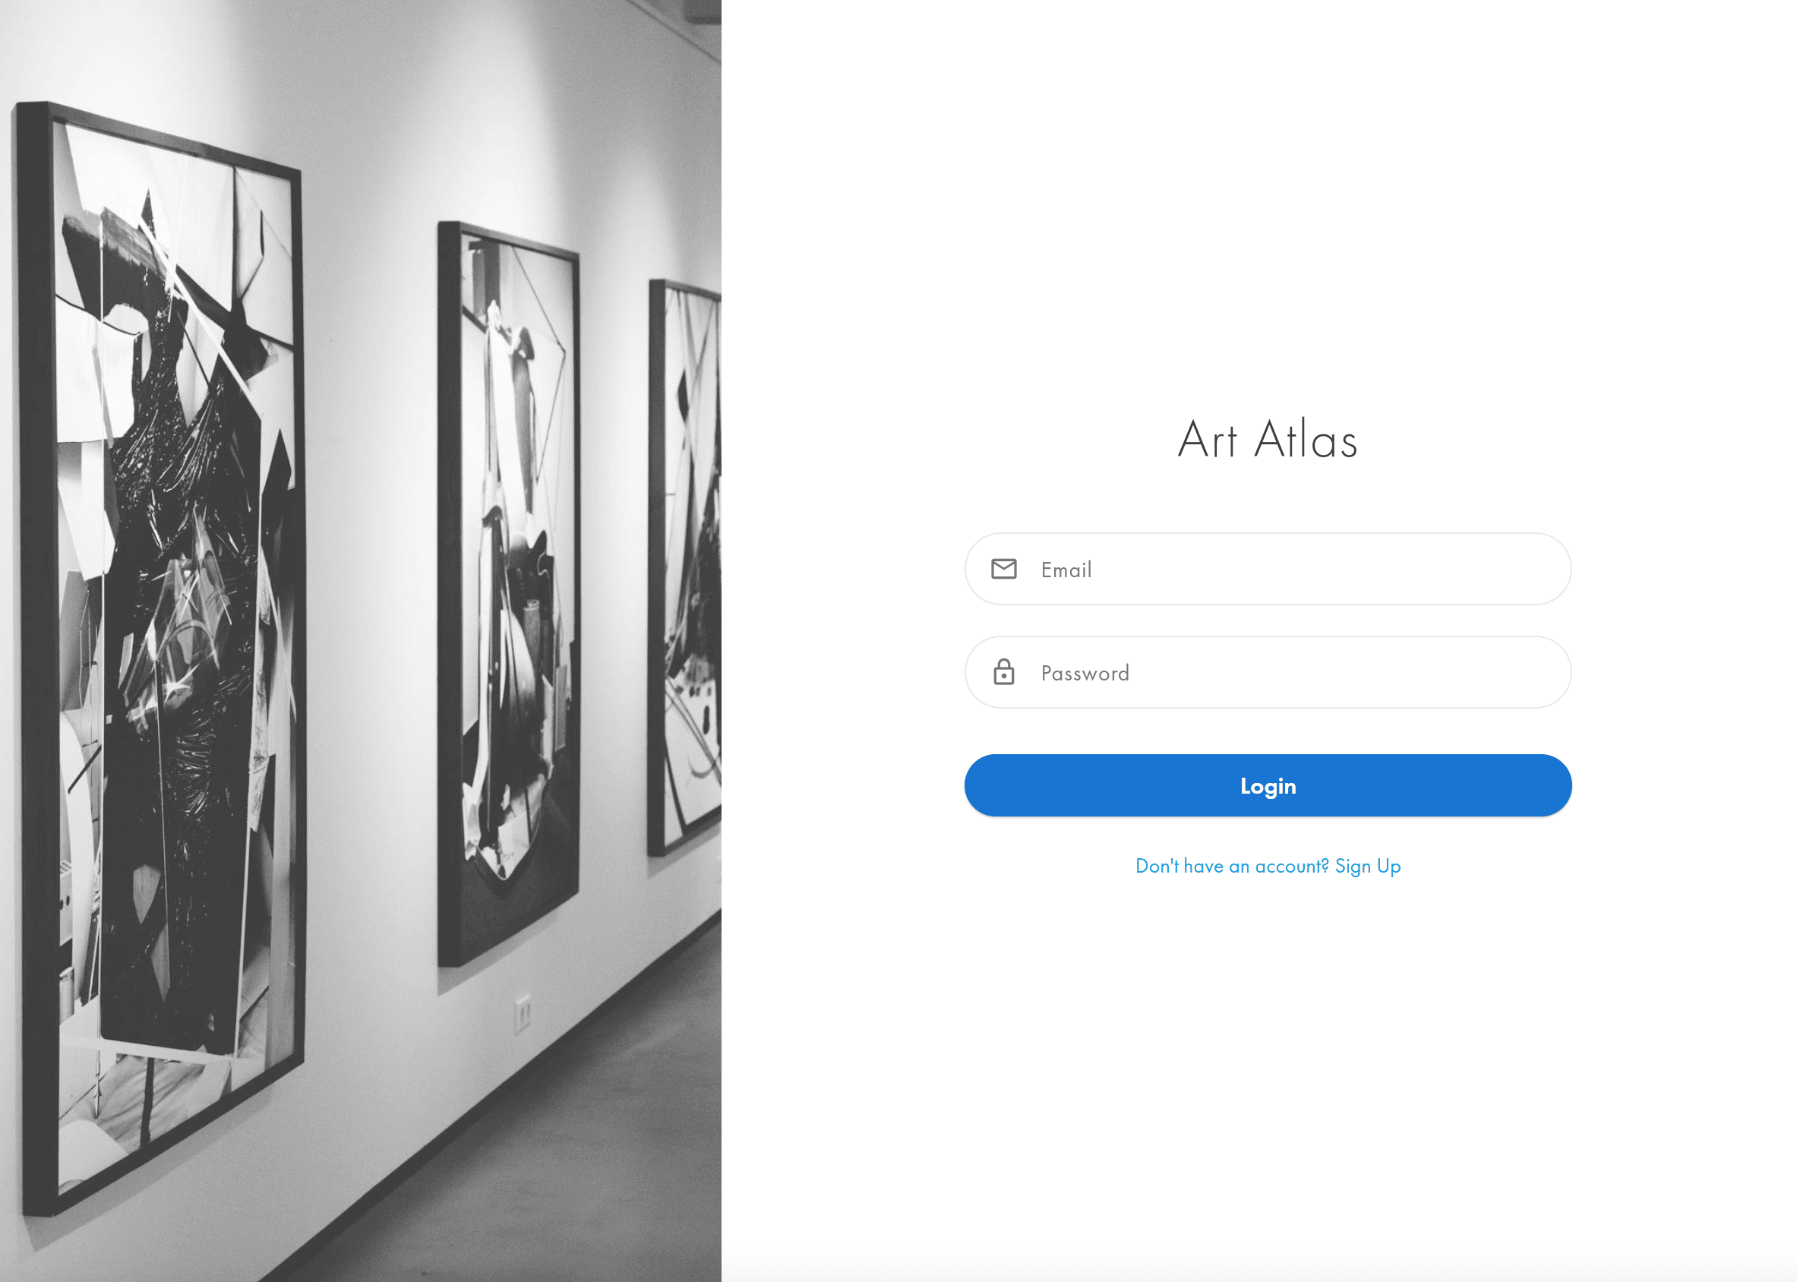Click the envelope icon in Email field
This screenshot has width=1797, height=1282.
1003,568
